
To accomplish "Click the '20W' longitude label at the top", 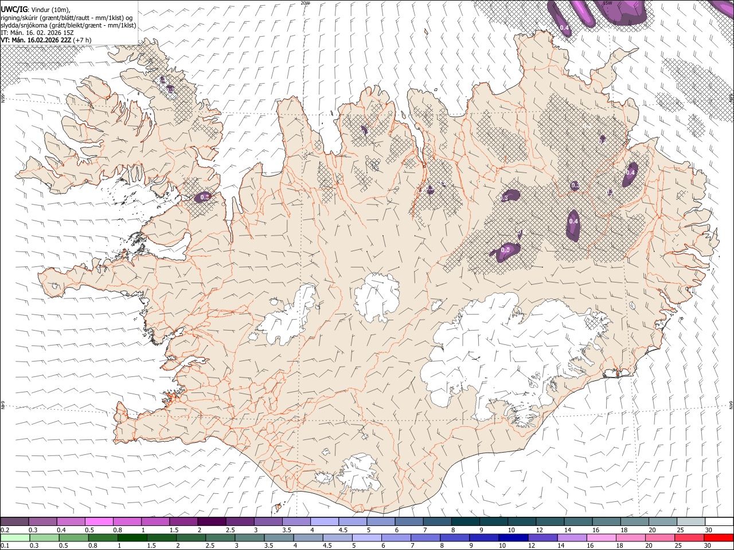I will pyautogui.click(x=305, y=3).
